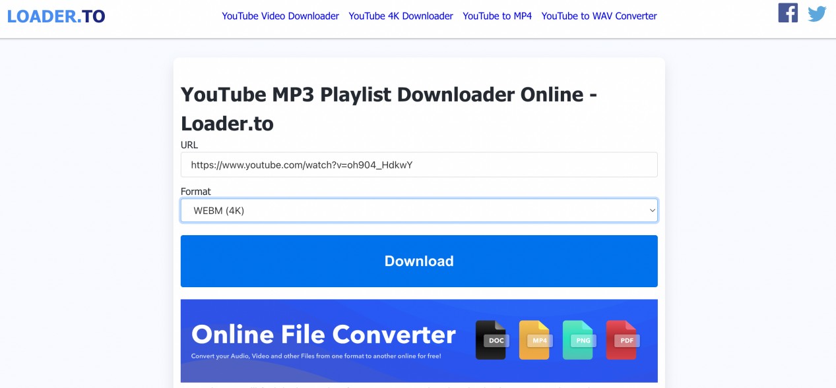This screenshot has height=388, width=836.
Task: Click the DOC file icon in banner
Action: (x=492, y=340)
